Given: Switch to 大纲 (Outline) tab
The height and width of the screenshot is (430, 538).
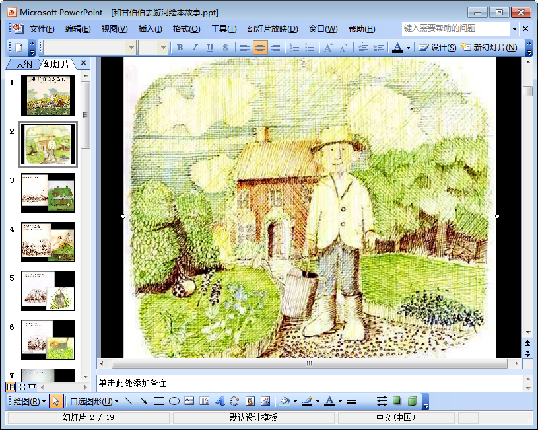Looking at the screenshot, I should click(24, 64).
